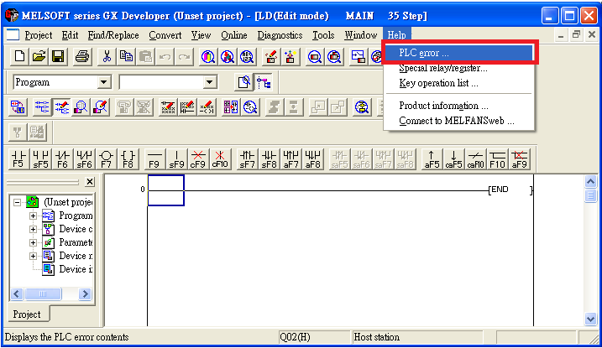The height and width of the screenshot is (348, 602).
Task: Open the Window menu
Action: 360,35
